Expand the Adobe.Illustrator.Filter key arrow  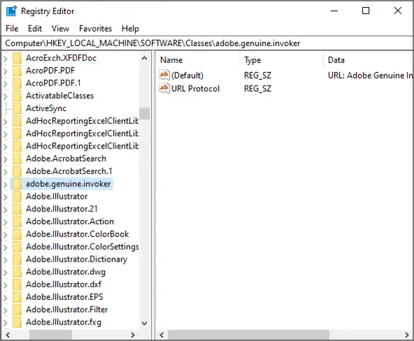[6, 310]
